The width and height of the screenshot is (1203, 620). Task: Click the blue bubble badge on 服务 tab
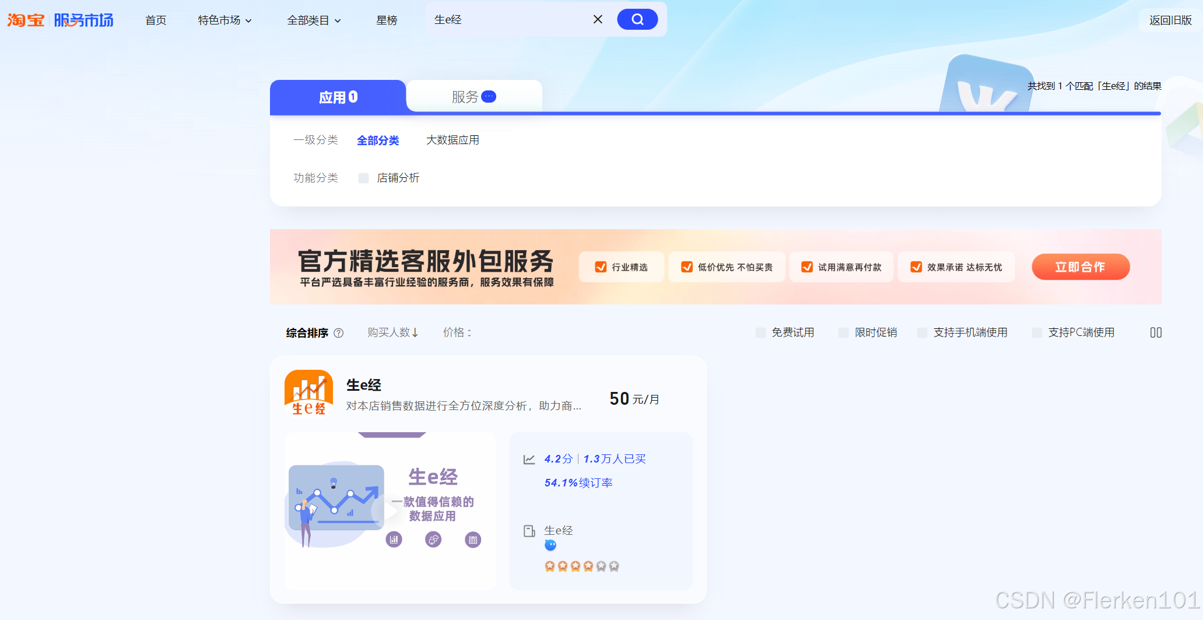coord(489,97)
